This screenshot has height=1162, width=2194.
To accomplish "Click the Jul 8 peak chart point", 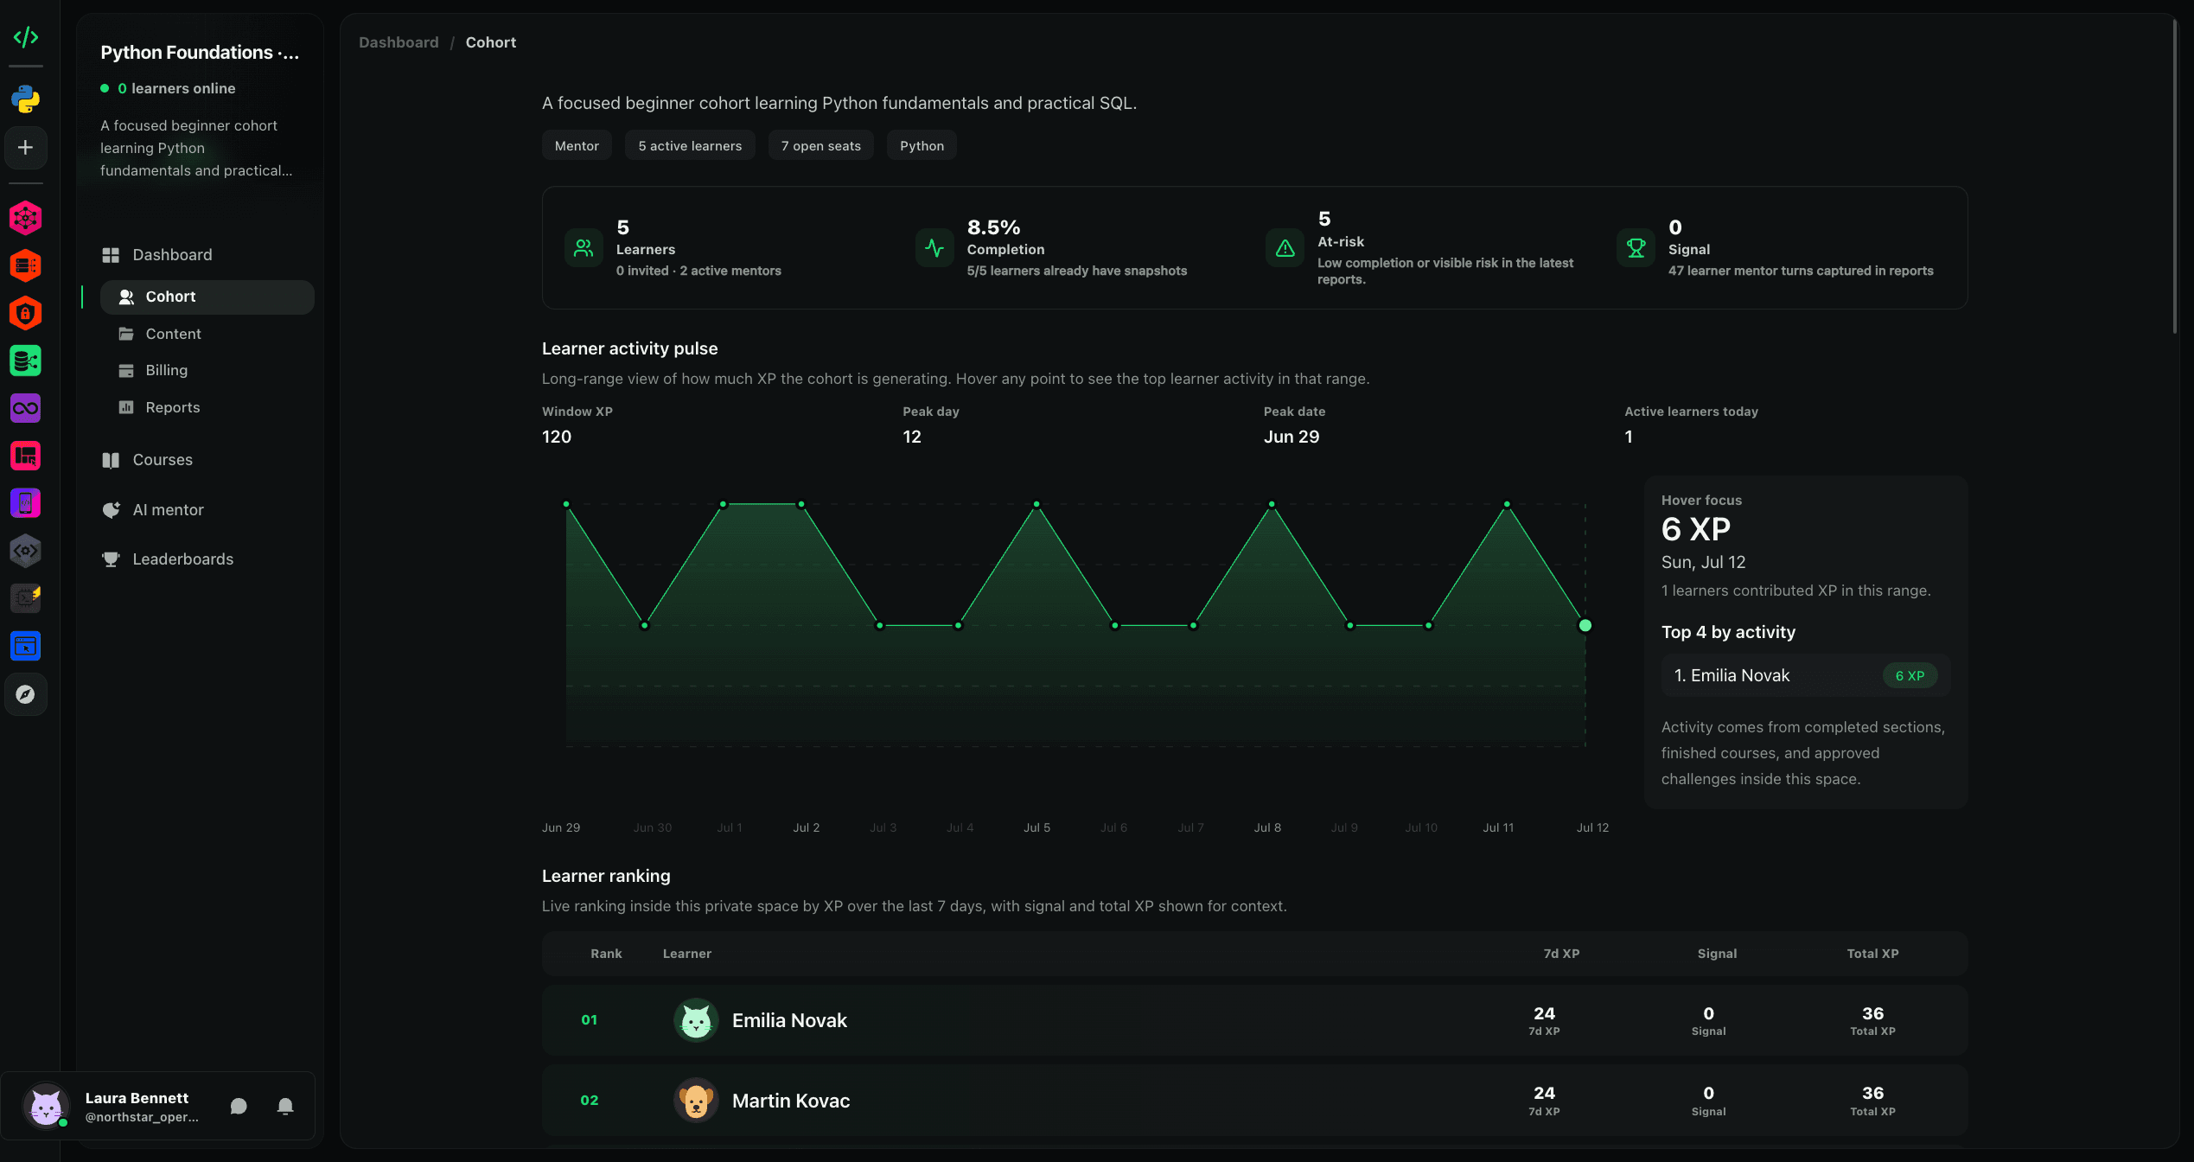I will [1272, 504].
